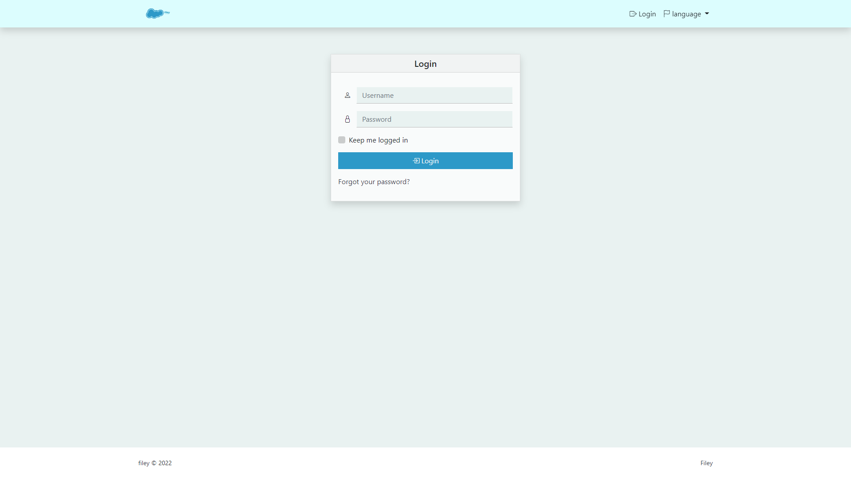The width and height of the screenshot is (851, 478).
Task: Click the padlock icon beside Password
Action: click(347, 119)
